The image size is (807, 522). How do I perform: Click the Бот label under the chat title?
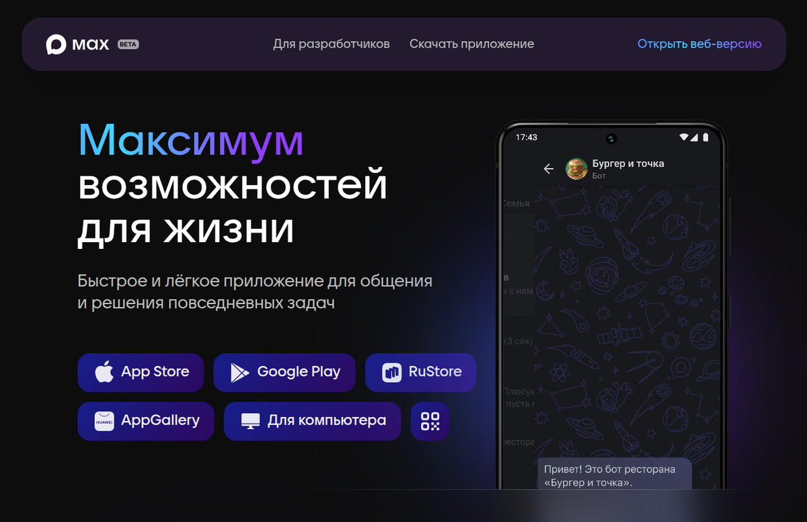point(599,176)
